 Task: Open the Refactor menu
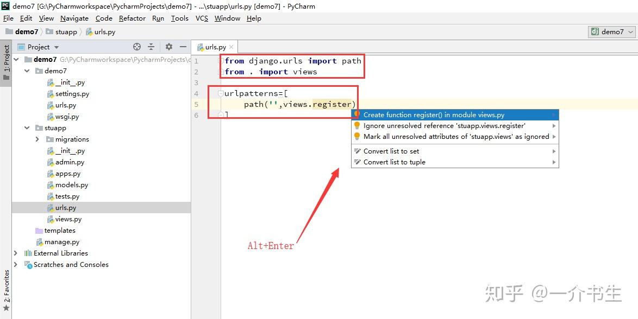[x=132, y=18]
